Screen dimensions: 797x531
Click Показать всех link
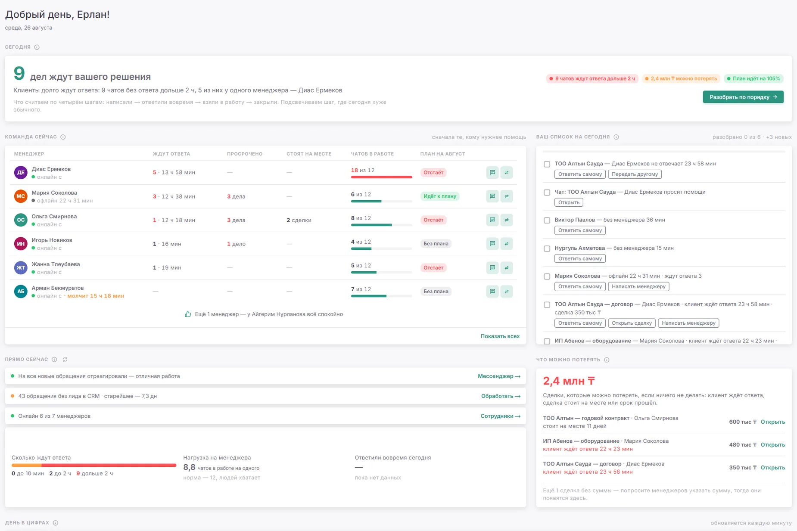[x=500, y=336]
